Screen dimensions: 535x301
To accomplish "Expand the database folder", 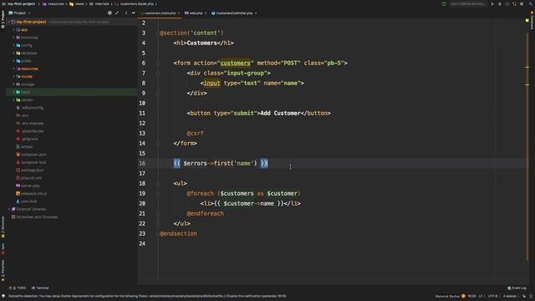I will 13,54.
